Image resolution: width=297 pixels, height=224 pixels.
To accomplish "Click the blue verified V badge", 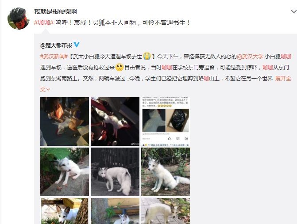I will (77, 45).
